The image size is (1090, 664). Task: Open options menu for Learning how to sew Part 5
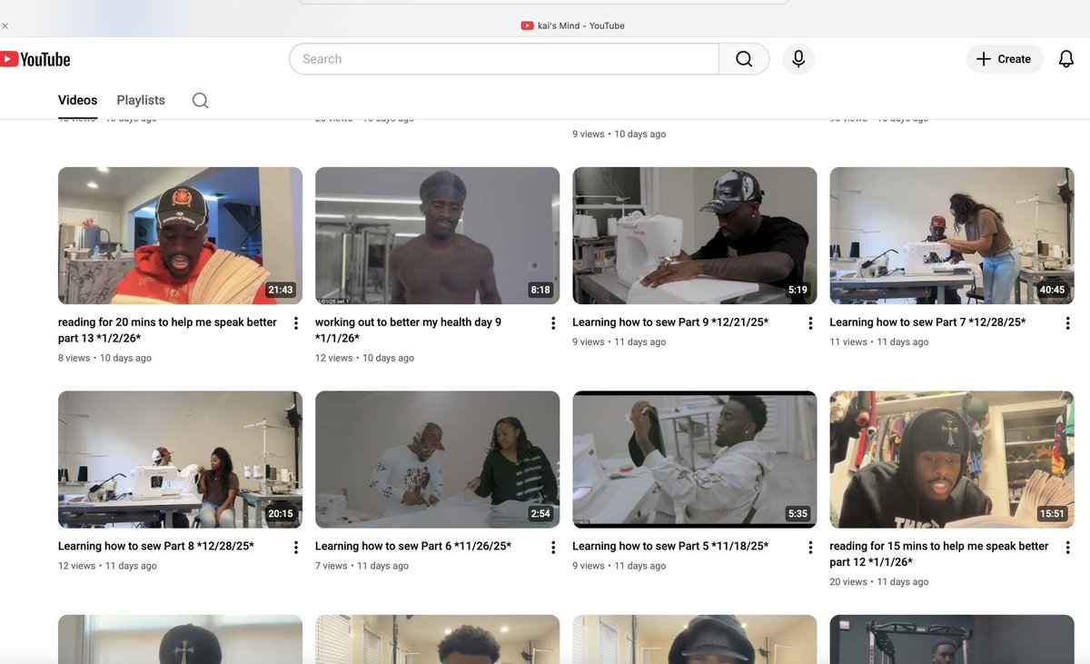click(x=809, y=548)
